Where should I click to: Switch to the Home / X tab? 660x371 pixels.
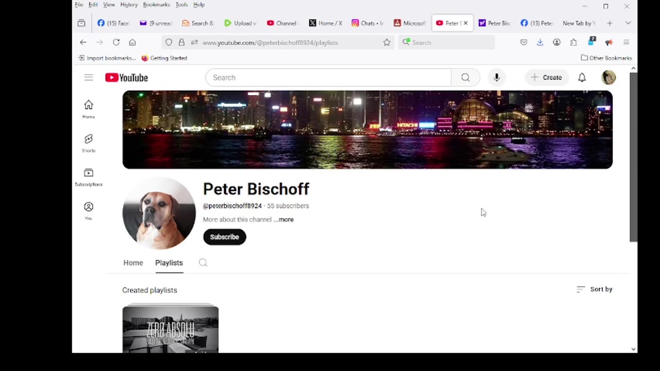coord(325,23)
